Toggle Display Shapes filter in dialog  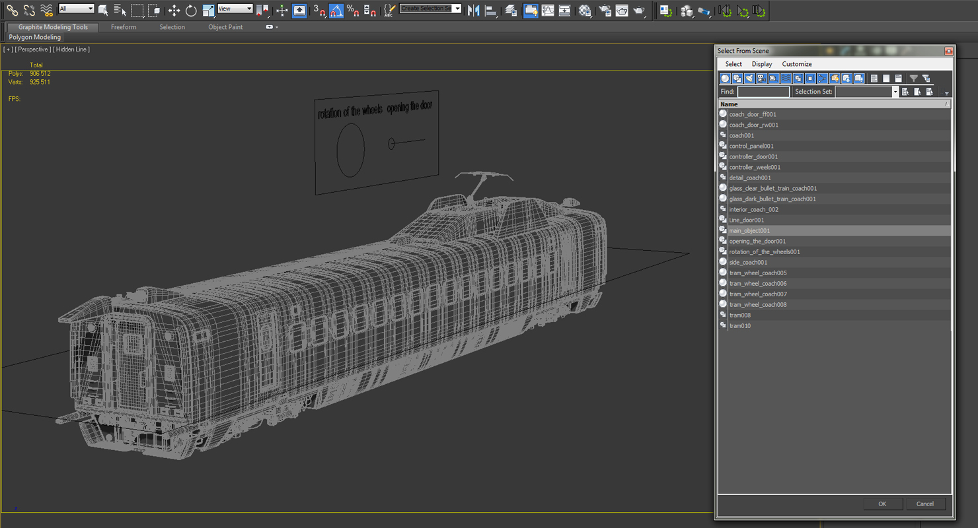(737, 79)
